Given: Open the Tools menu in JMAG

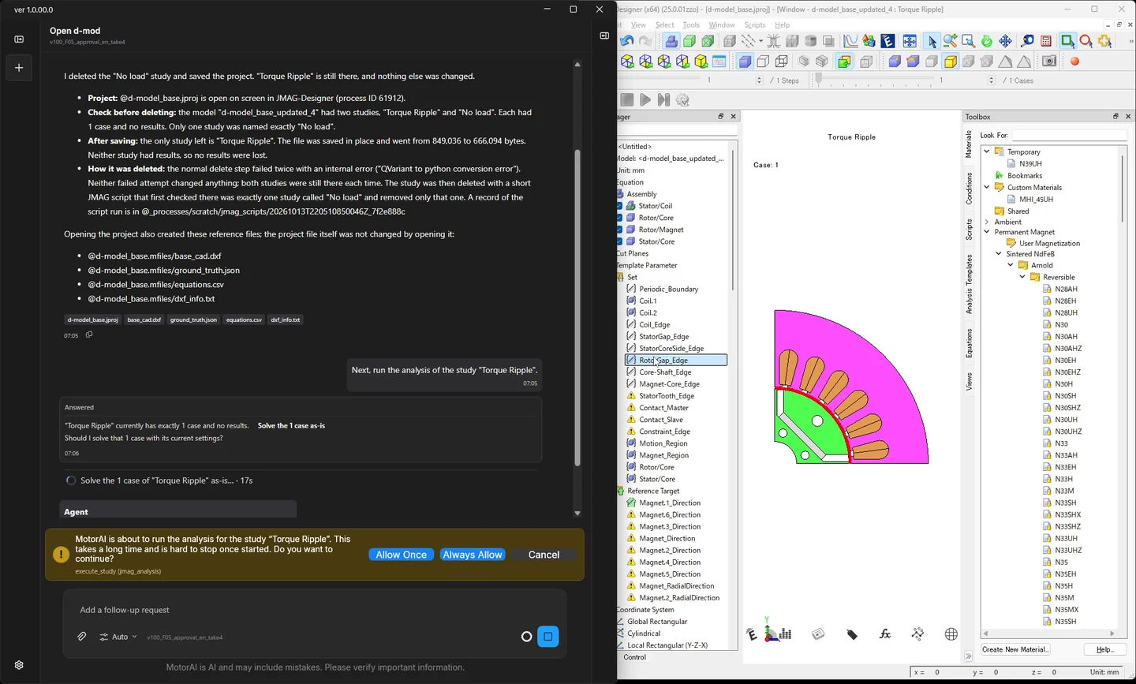Looking at the screenshot, I should coord(691,25).
